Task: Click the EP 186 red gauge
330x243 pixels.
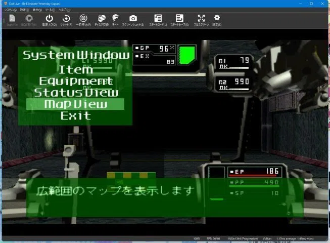Action: point(255,172)
